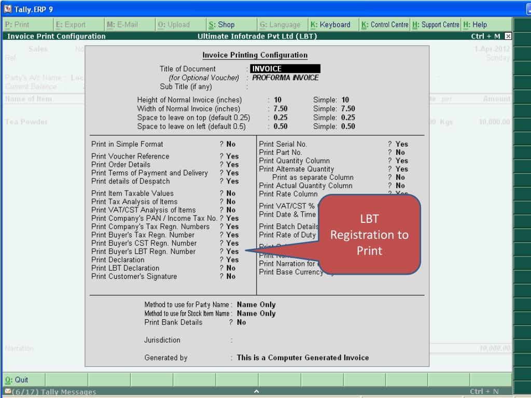Close the Invoice Print Configuration screen with X
The height and width of the screenshot is (398, 531).
point(508,36)
